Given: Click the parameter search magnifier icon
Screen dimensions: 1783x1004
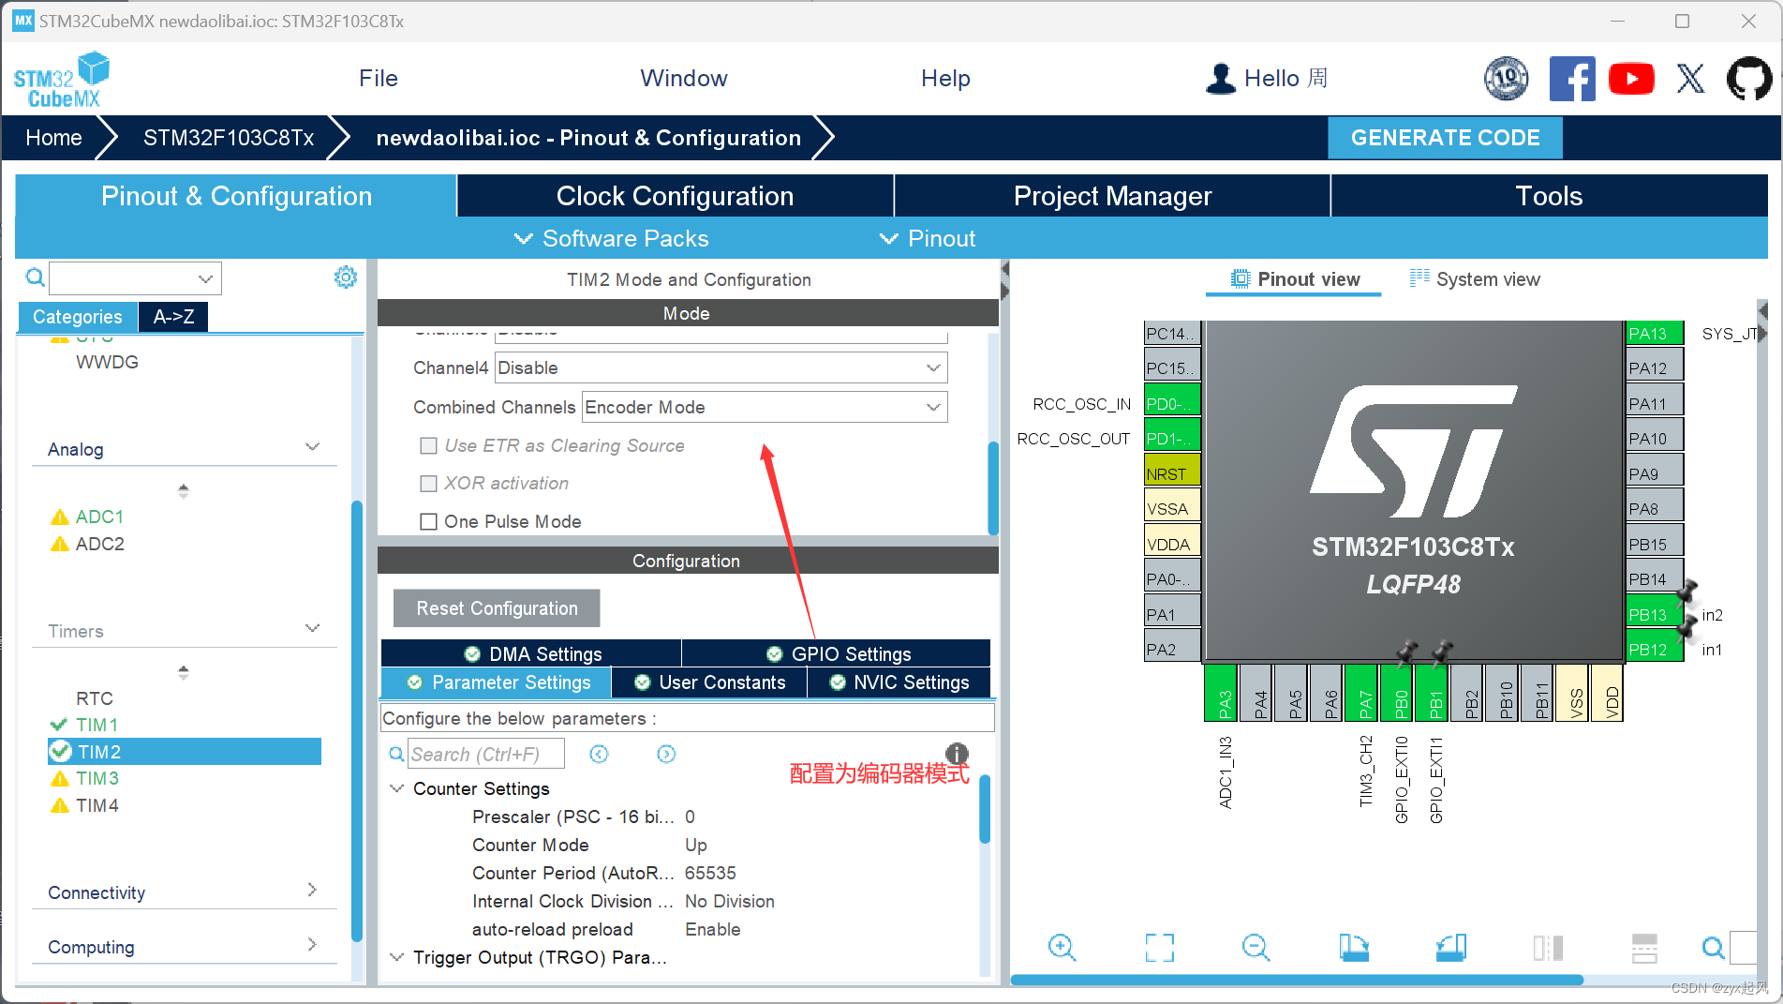Looking at the screenshot, I should tap(397, 755).
